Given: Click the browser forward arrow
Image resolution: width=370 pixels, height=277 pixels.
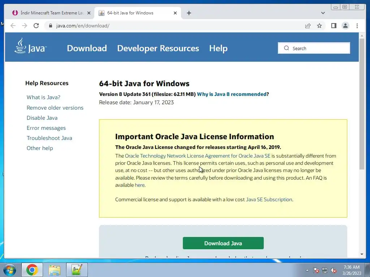Looking at the screenshot, I should pos(25,26).
